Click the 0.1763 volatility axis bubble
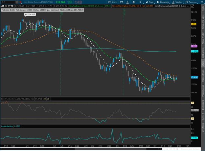 [194, 138]
